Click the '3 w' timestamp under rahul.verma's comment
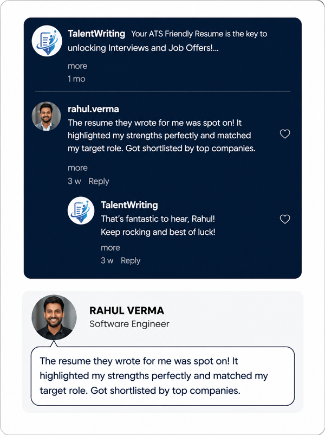This screenshot has width=325, height=435. tap(74, 181)
